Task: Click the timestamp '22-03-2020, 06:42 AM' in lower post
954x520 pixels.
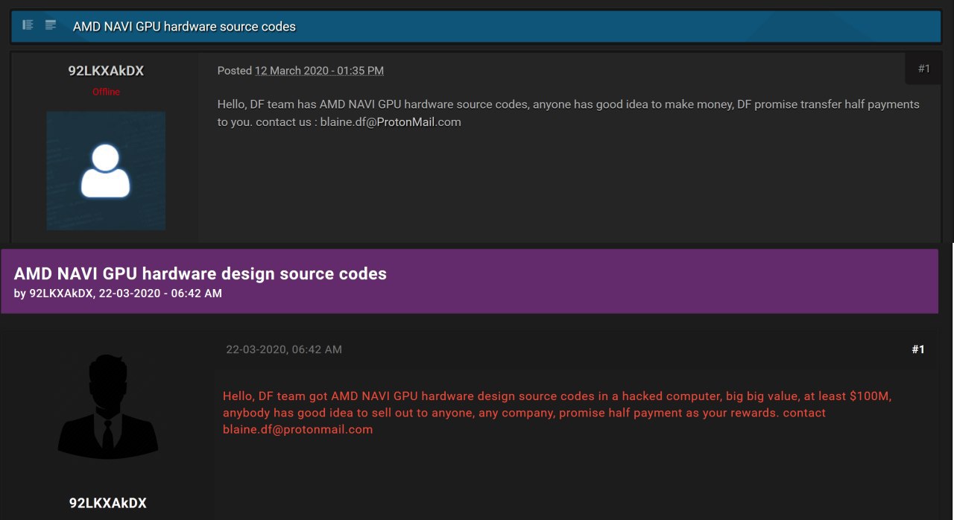Action: tap(284, 349)
